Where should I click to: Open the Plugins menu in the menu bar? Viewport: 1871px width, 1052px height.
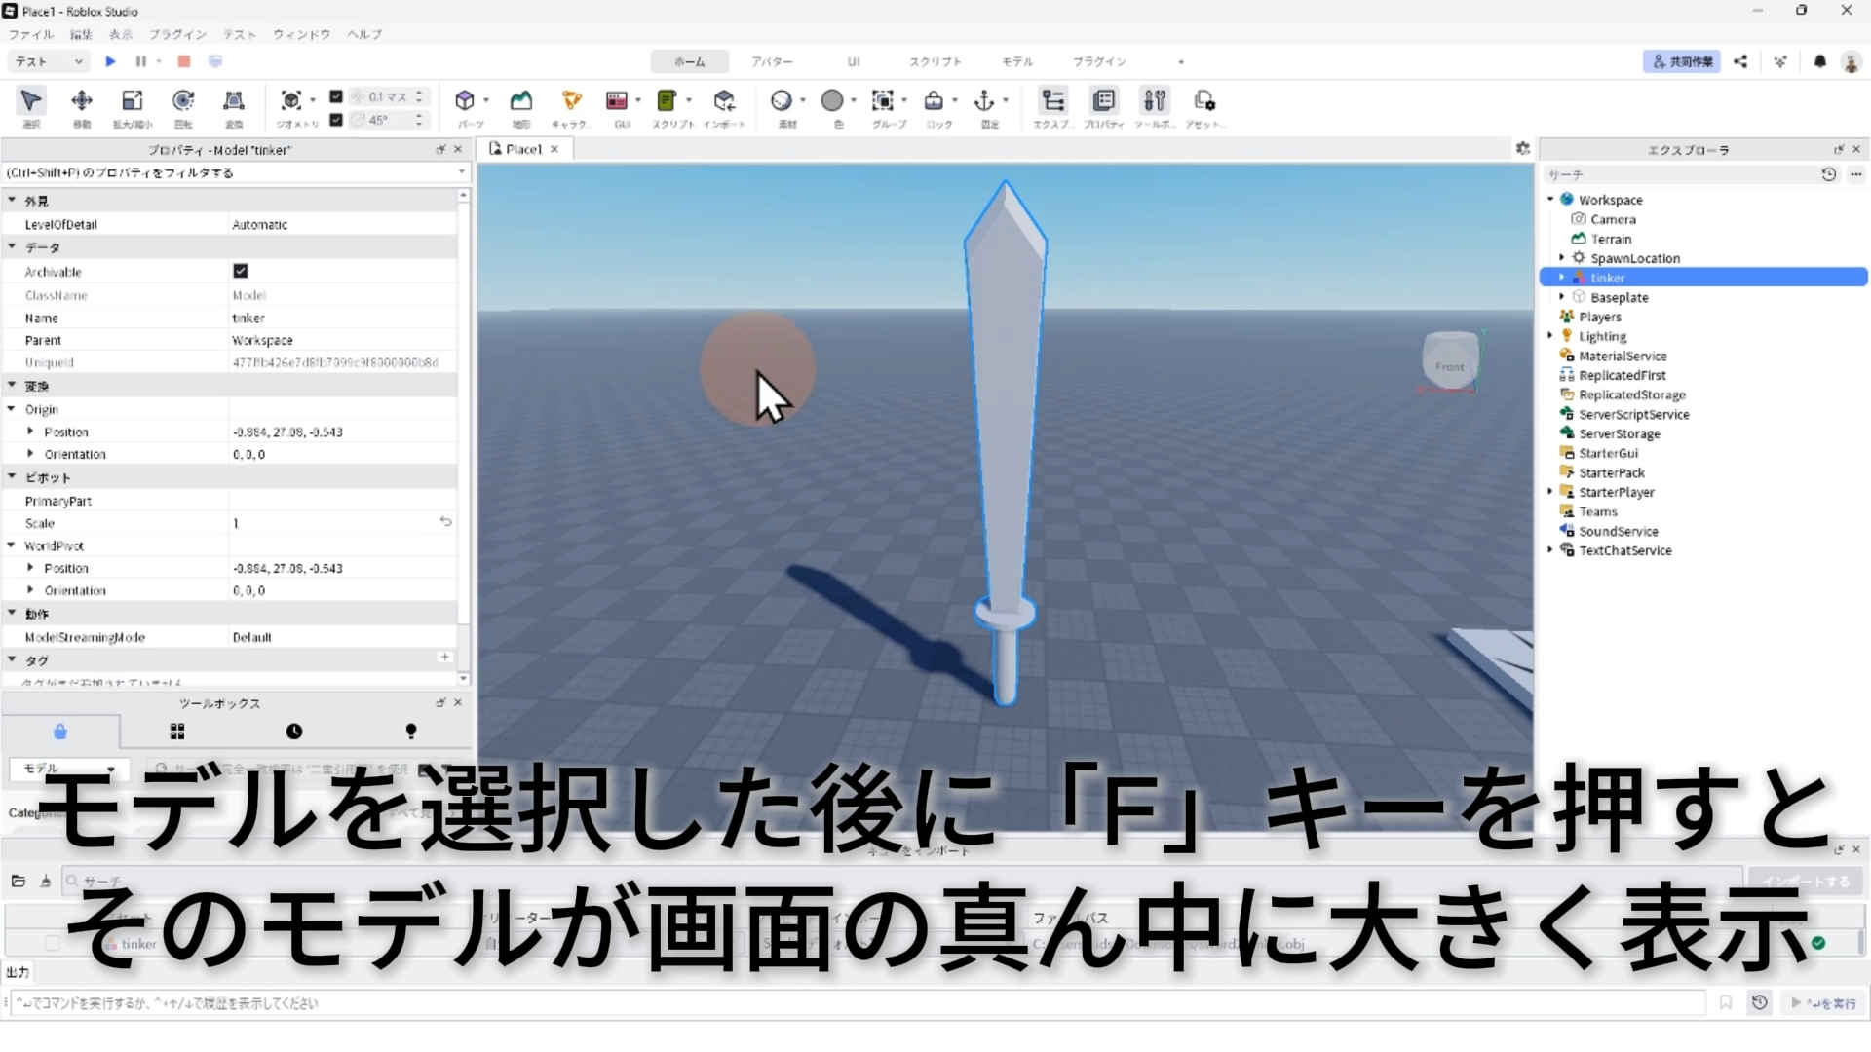tap(177, 34)
